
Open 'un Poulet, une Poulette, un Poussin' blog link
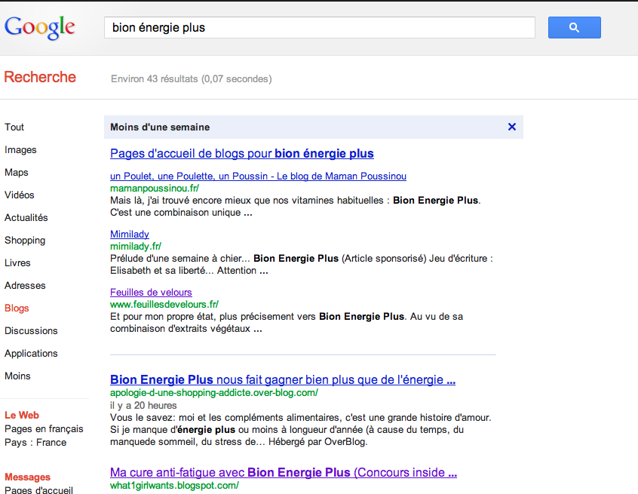pos(258,176)
